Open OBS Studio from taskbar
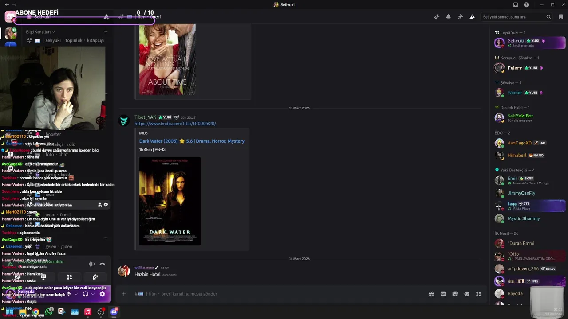 click(101, 312)
